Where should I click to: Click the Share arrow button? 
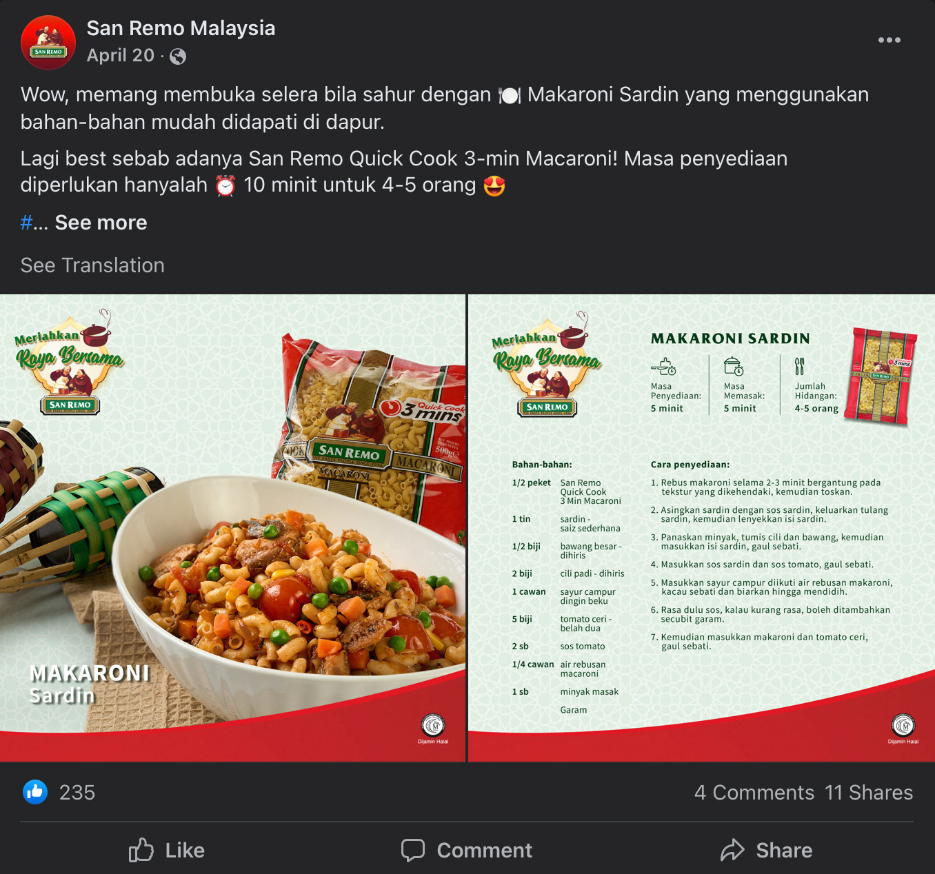point(766,850)
